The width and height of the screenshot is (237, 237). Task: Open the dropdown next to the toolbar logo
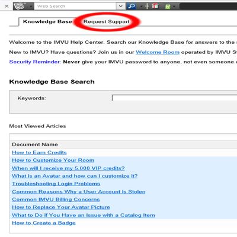click(31, 6)
